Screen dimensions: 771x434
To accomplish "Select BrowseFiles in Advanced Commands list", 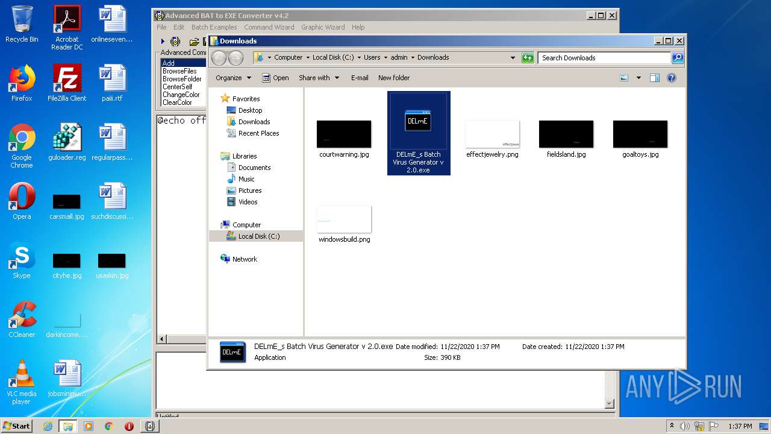I will point(179,71).
